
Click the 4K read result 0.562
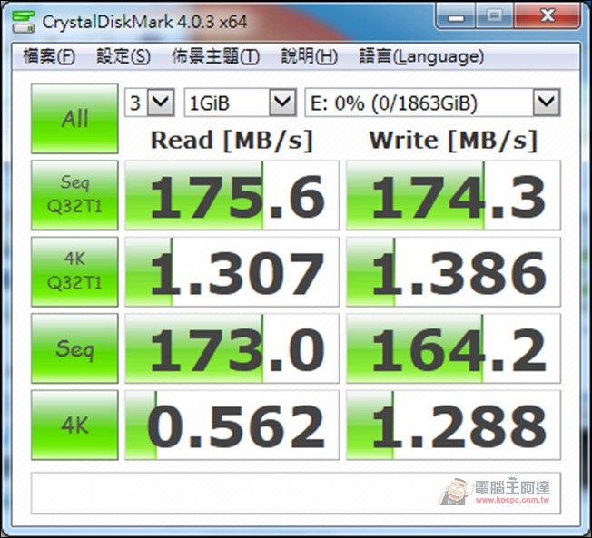point(232,425)
